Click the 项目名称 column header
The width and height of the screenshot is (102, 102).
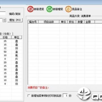(x=49, y=22)
